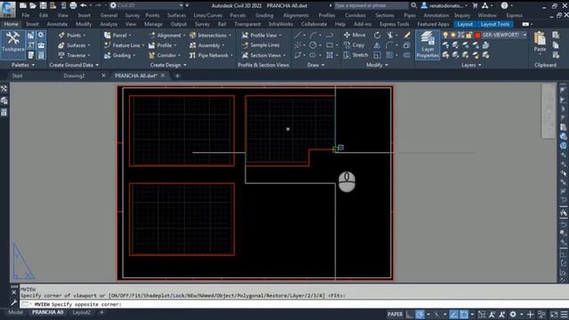This screenshot has height=320, width=569.
Task: Open the Annotate ribbon tab
Action: coord(57,24)
